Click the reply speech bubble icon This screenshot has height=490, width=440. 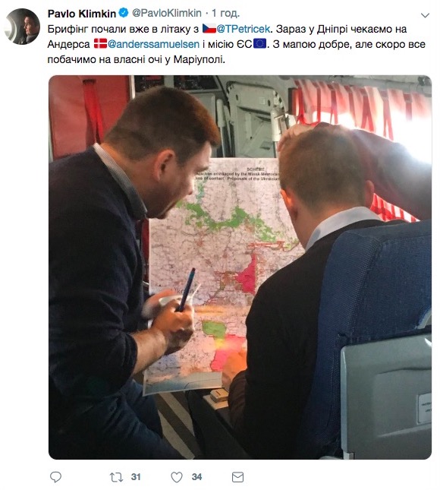[56, 477]
